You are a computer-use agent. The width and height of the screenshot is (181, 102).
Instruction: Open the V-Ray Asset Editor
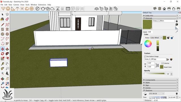point(37,8)
